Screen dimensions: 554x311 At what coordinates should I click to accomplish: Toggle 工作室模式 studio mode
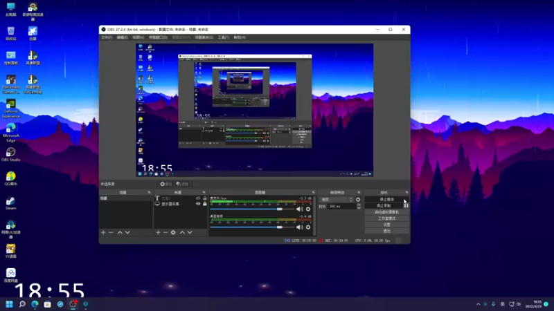coord(386,218)
